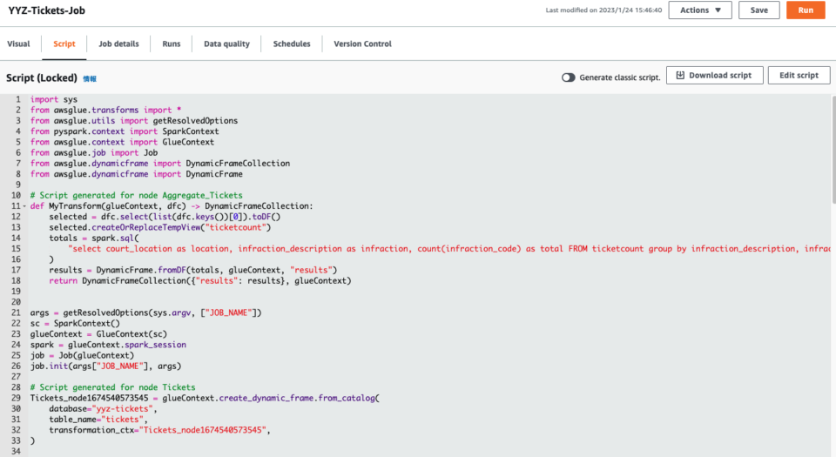This screenshot has height=457, width=836.
Task: Toggle the Generate classic script switch
Action: (x=569, y=77)
